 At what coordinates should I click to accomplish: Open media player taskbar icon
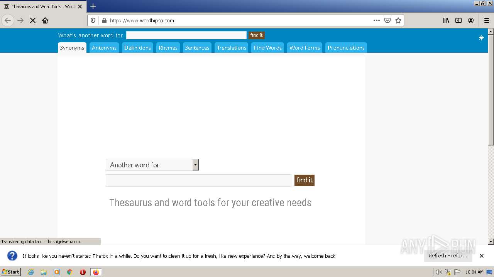[x=57, y=272]
